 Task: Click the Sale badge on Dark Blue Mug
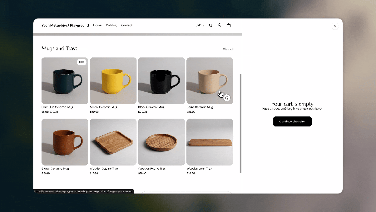[x=81, y=62]
